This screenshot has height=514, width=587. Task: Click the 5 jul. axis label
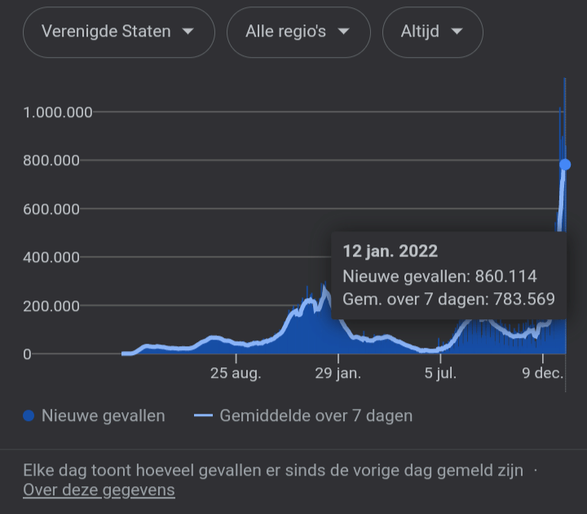pos(440,373)
